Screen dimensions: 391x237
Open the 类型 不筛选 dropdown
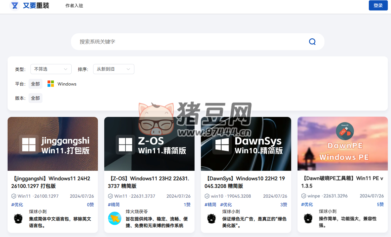point(51,69)
